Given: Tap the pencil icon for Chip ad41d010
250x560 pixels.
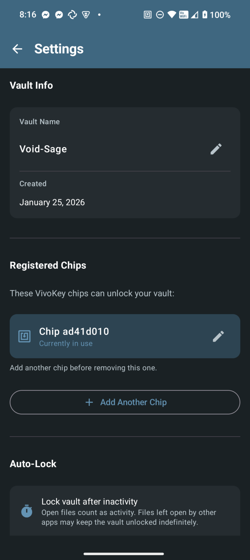Looking at the screenshot, I should tap(218, 336).
